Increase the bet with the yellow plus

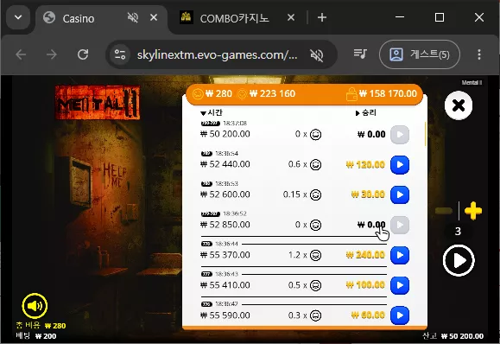pyautogui.click(x=473, y=211)
